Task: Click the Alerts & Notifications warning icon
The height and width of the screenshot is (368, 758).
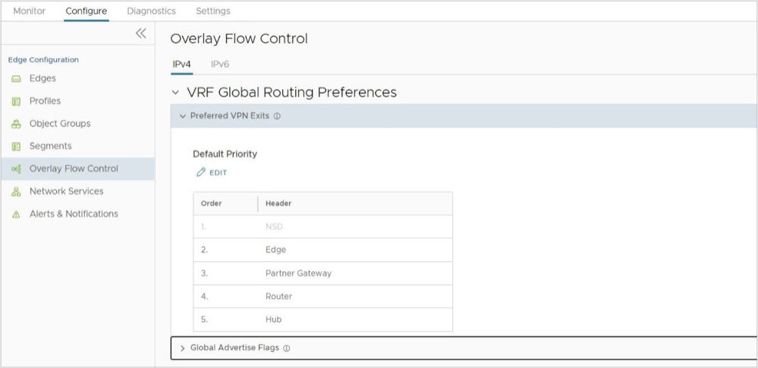Action: click(x=16, y=215)
